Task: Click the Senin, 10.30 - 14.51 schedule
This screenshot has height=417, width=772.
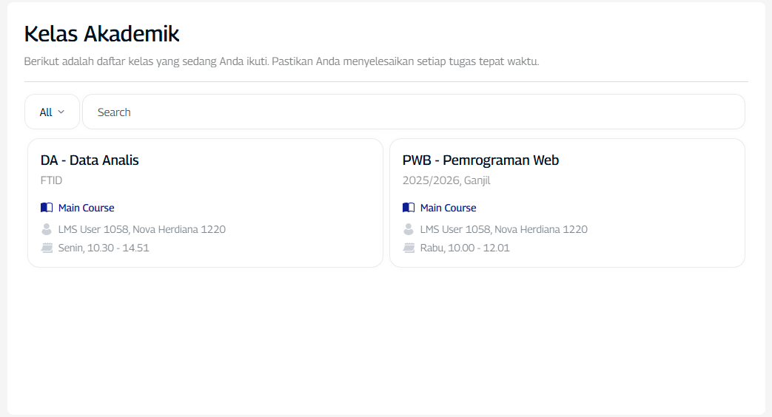Action: 104,248
